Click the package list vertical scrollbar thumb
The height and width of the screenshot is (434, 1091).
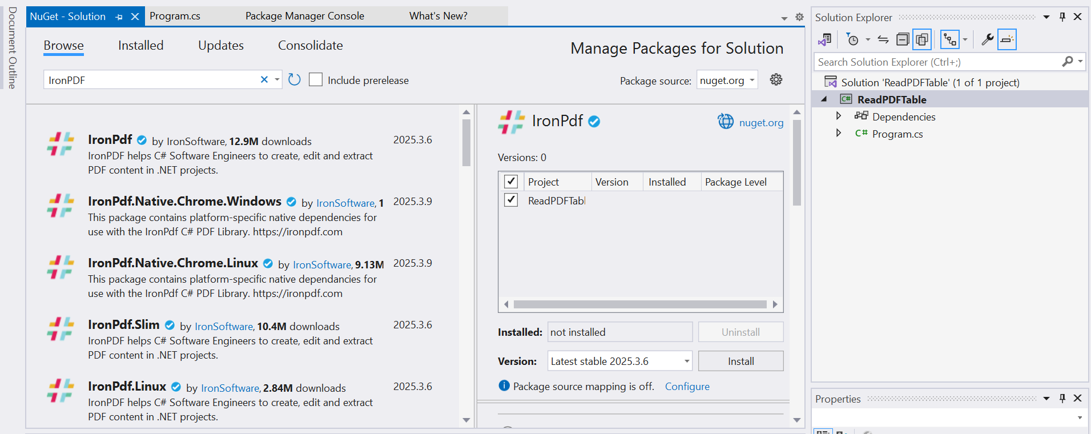(466, 142)
